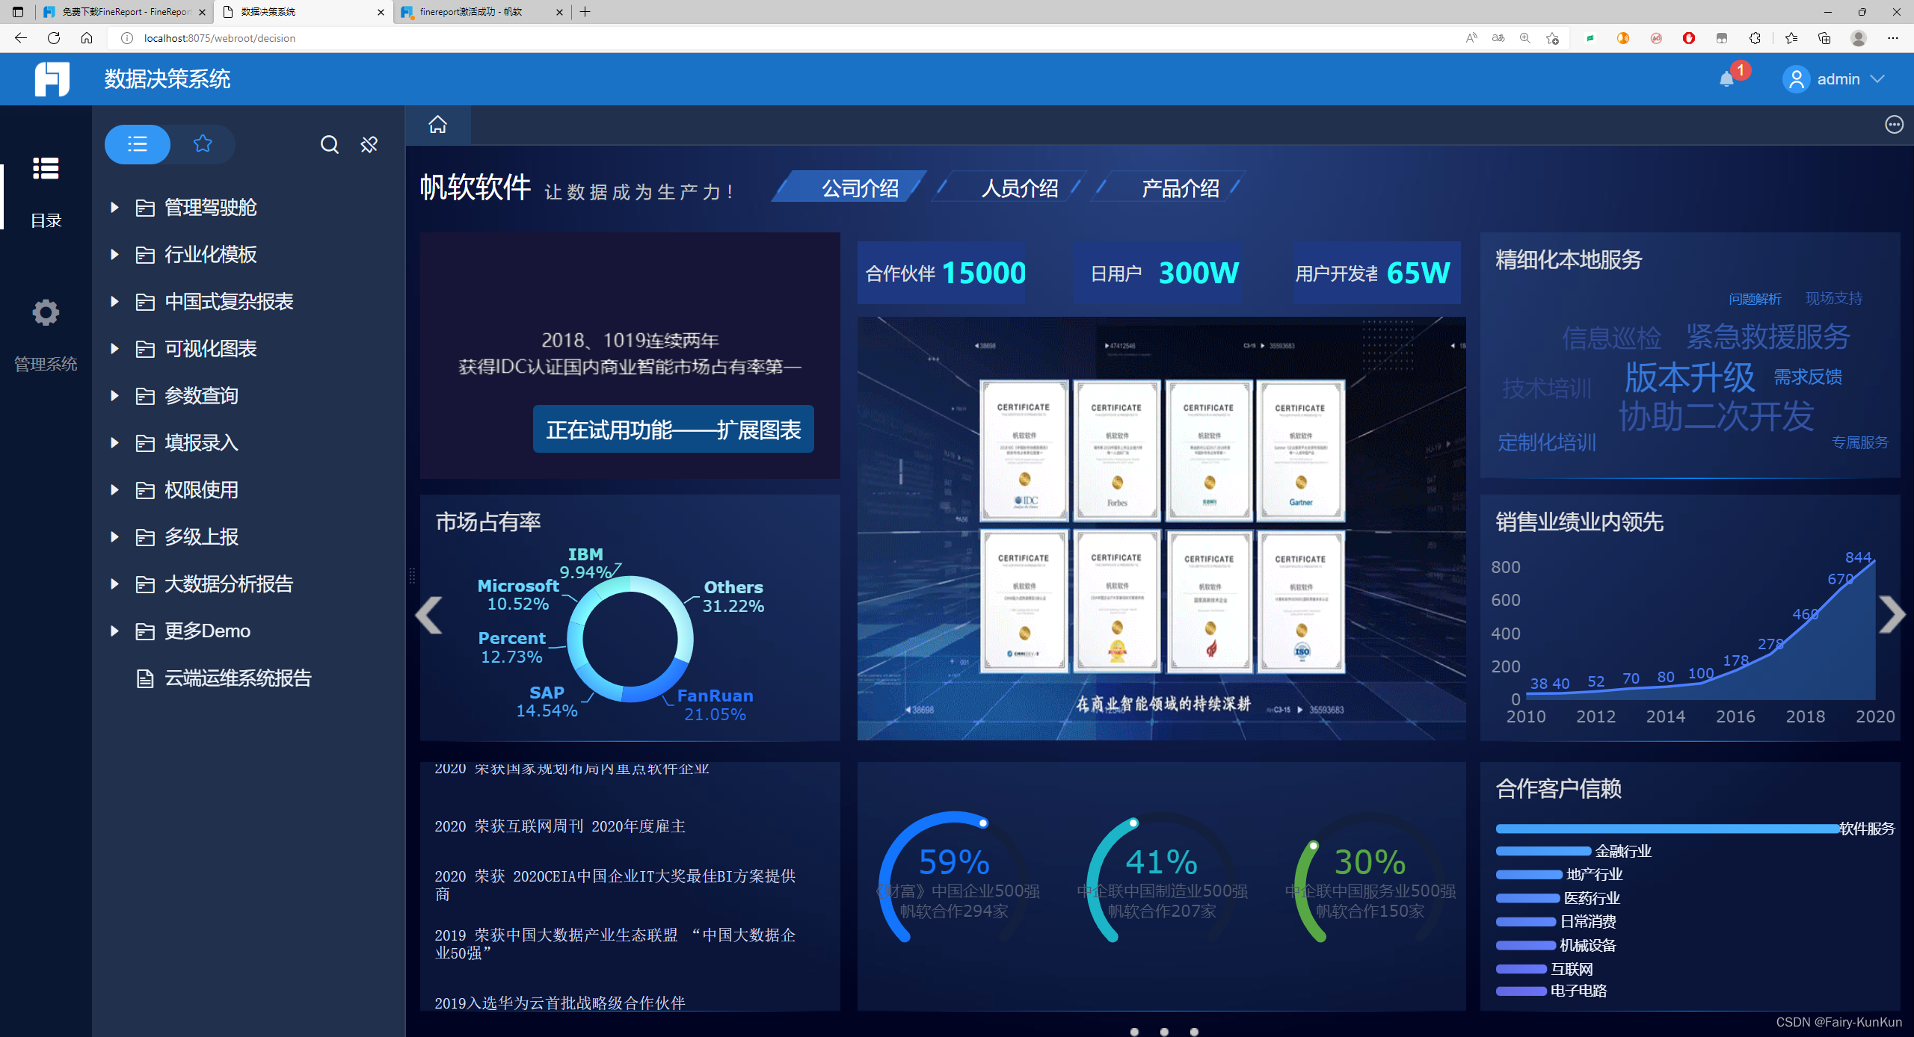1914x1037 pixels.
Task: Click the next slide right arrow
Action: point(1892,614)
